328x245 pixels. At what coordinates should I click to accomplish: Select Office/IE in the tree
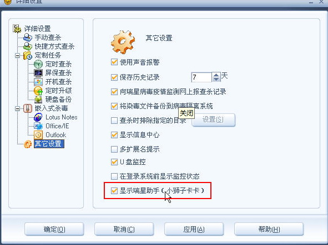coord(57,126)
